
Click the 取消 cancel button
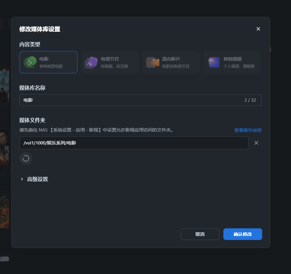(x=200, y=234)
